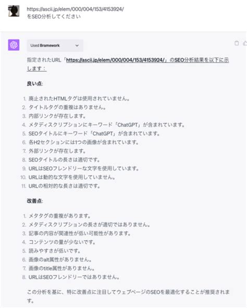Click the closing summary paragraph この分析を基に
Screen dimensions: 247x308
point(128,296)
